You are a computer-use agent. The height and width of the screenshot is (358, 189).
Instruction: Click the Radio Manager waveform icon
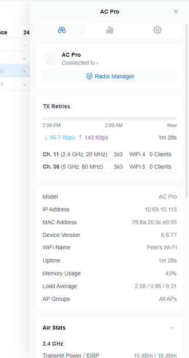(x=89, y=76)
